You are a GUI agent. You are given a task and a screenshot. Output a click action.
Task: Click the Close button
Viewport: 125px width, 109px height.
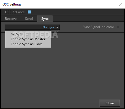click(x=110, y=103)
